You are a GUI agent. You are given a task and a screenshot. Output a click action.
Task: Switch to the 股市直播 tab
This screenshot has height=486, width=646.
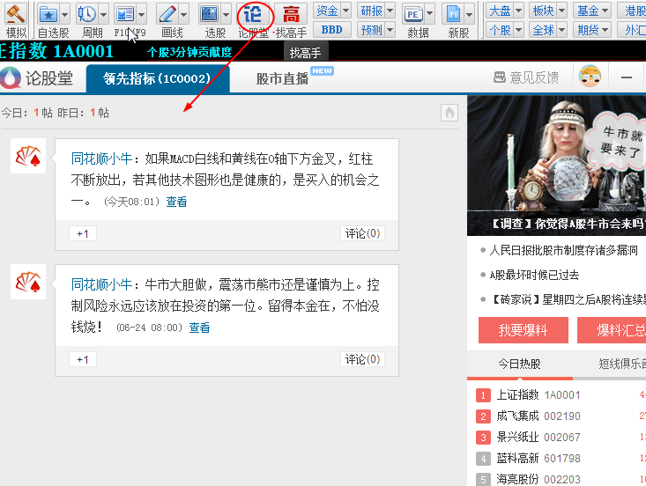coord(282,78)
